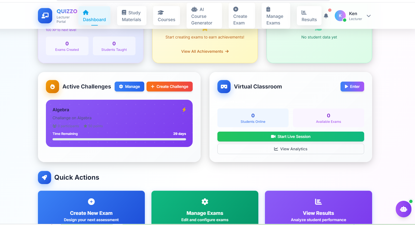
Task: Open notifications bell
Action: 326,16
